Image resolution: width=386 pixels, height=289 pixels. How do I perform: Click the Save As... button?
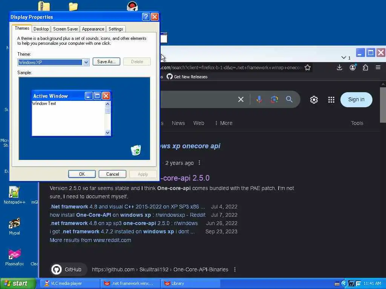[106, 61]
